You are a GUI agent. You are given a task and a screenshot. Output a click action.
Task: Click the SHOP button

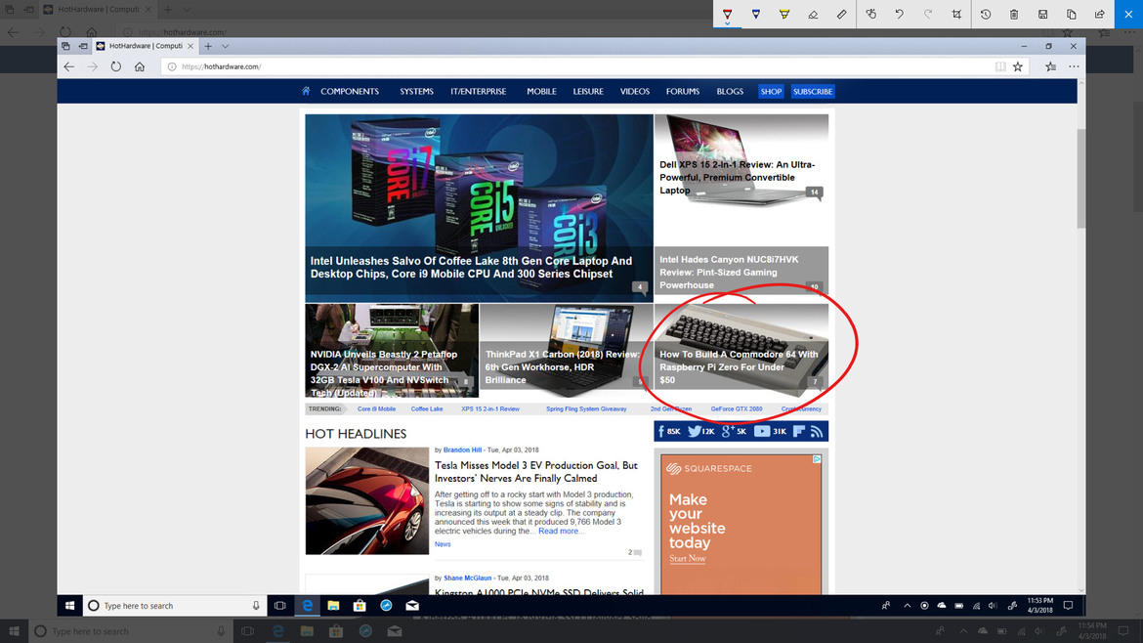coord(771,91)
